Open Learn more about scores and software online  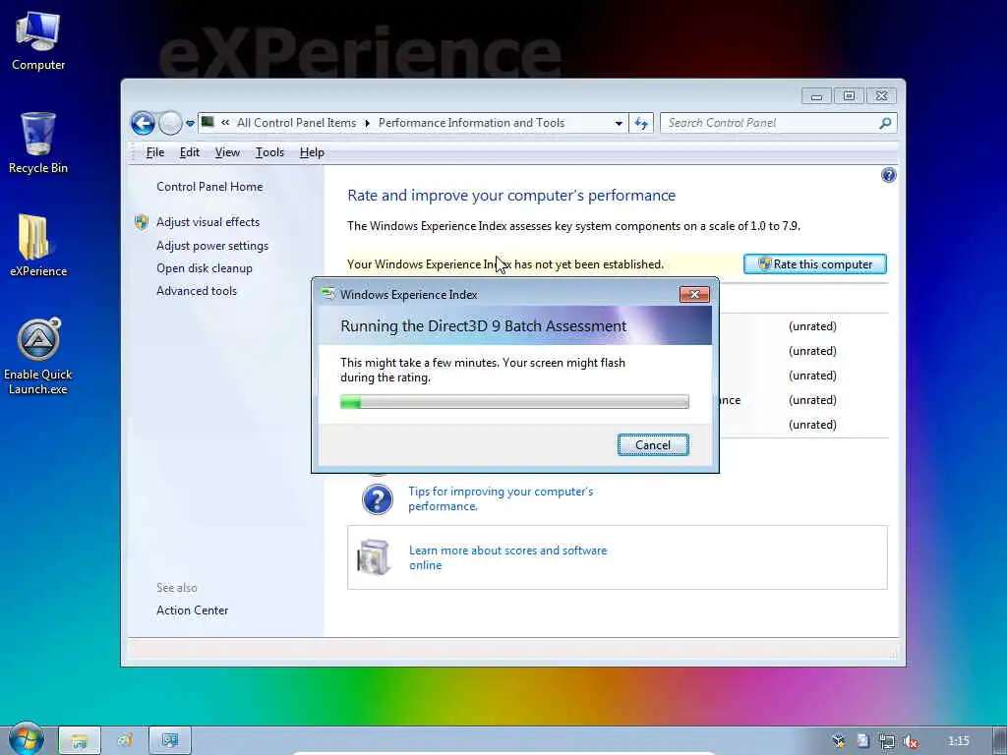click(508, 557)
